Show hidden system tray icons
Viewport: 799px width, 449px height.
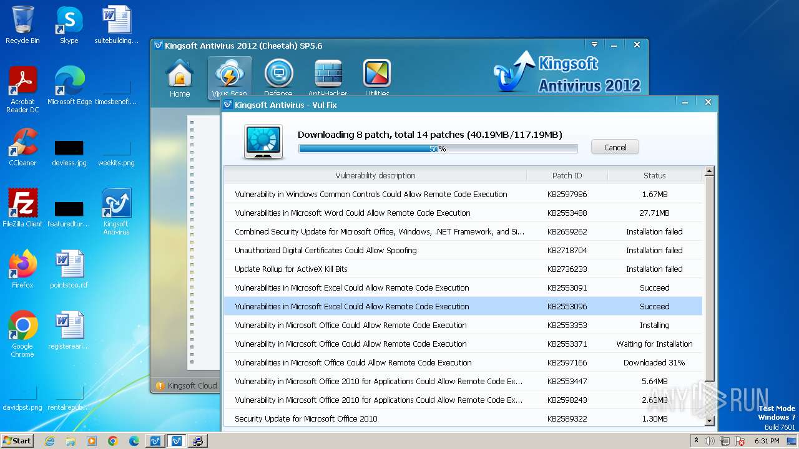(696, 440)
